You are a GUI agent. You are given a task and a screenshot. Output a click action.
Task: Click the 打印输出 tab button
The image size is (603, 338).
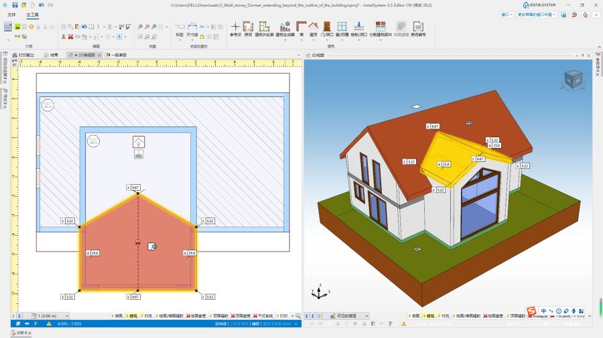26,55
